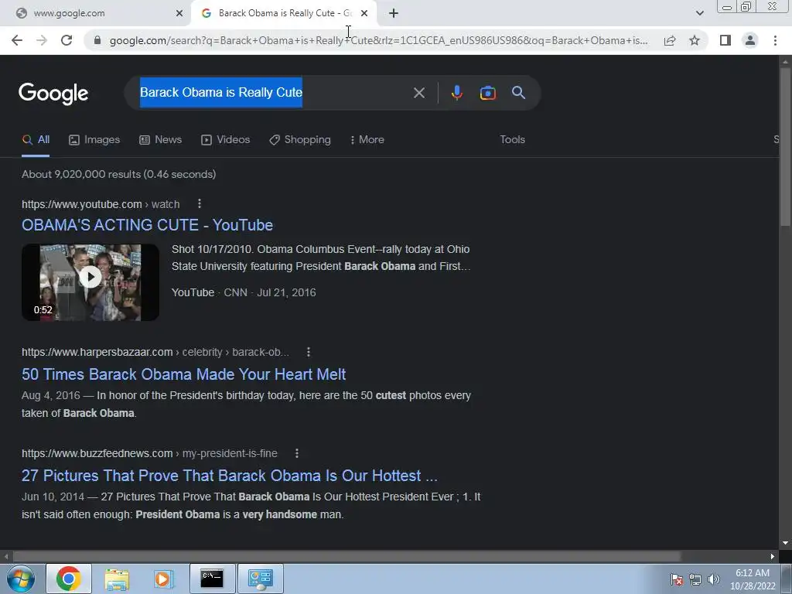This screenshot has height=594, width=792.
Task: Click the network tray icon
Action: point(695,580)
